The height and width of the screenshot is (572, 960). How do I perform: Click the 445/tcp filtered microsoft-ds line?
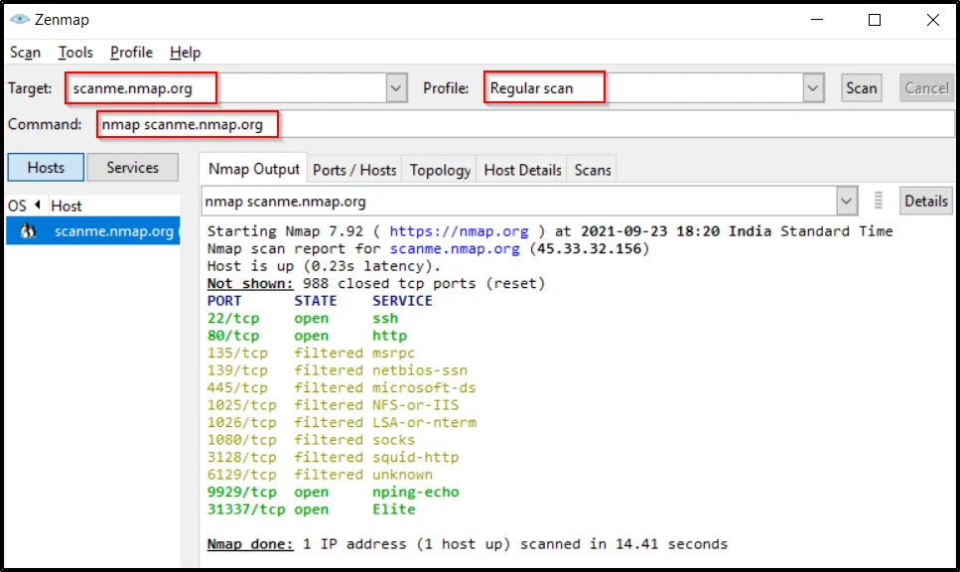pyautogui.click(x=342, y=387)
